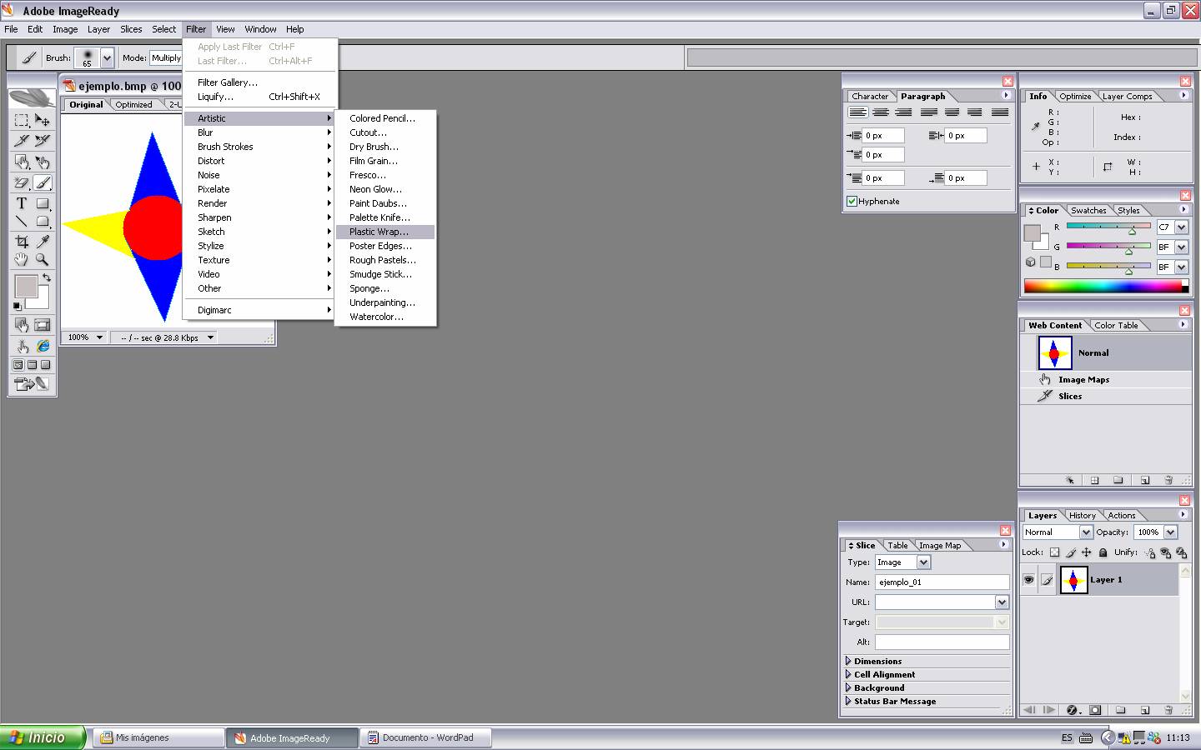Toggle lock transparent pixels
This screenshot has width=1201, height=750.
point(1055,552)
